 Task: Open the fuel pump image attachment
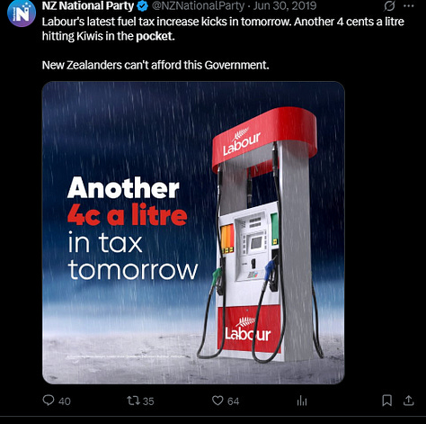coord(193,232)
